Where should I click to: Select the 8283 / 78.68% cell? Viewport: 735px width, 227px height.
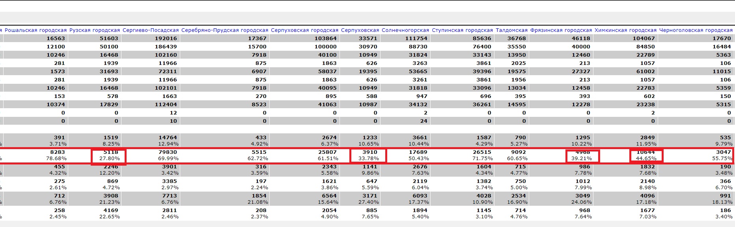click(35, 155)
